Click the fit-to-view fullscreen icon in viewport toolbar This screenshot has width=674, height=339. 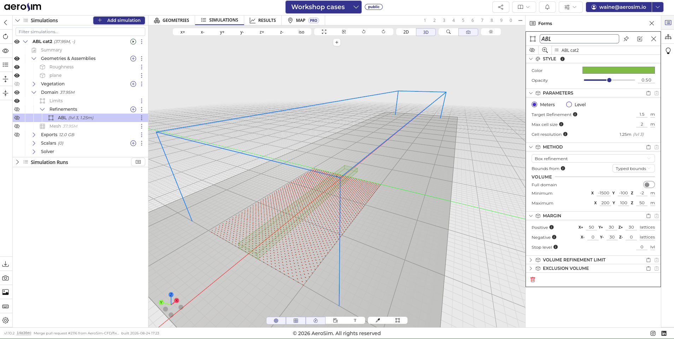pyautogui.click(x=324, y=32)
